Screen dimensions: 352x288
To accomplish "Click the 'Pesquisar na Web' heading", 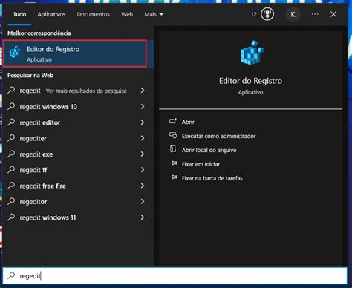I will coord(30,76).
